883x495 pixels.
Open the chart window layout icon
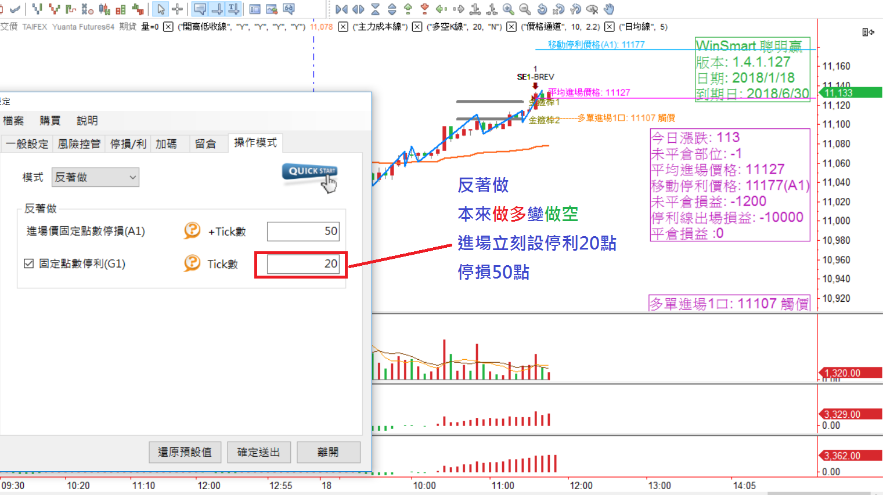255,9
